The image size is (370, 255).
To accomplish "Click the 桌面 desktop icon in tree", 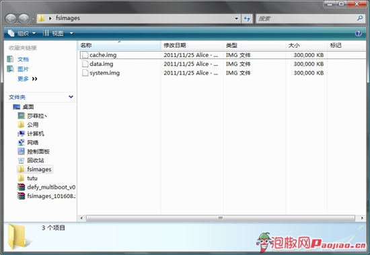I will (x=17, y=107).
